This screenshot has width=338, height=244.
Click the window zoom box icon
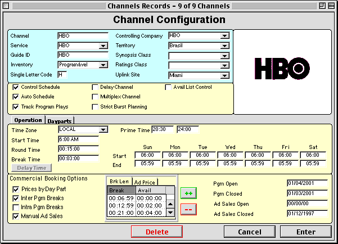322,6
